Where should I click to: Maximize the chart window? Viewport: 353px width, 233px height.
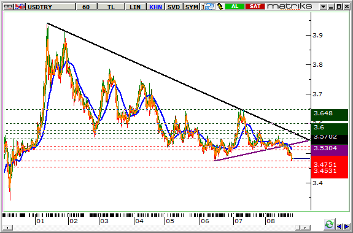tap(339, 7)
